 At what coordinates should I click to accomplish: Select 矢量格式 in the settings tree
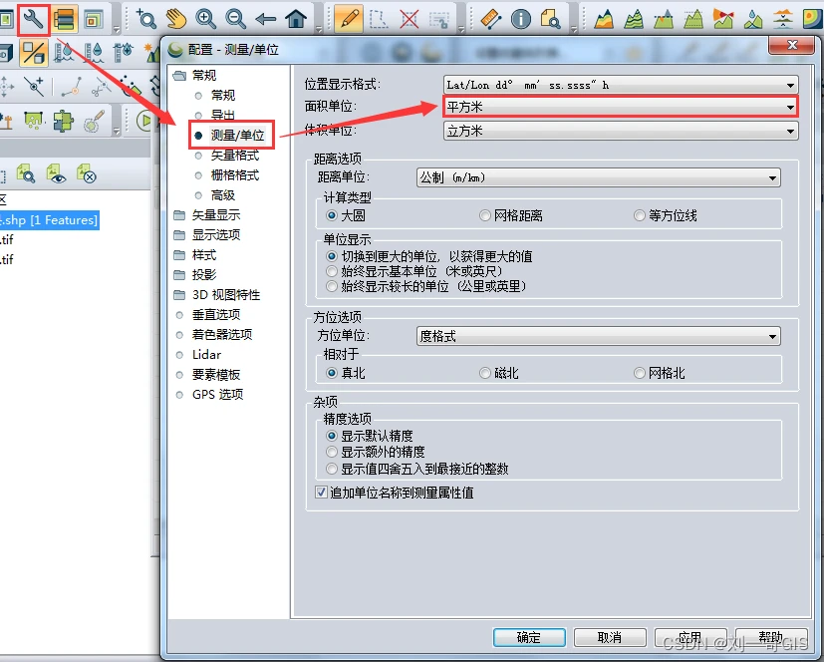tap(234, 156)
